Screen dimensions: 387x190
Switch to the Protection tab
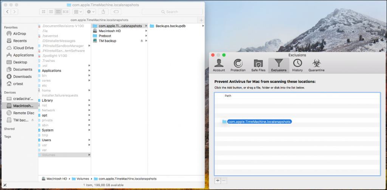(238, 66)
